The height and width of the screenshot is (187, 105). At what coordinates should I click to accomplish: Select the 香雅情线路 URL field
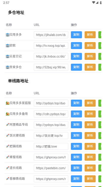[51, 179]
